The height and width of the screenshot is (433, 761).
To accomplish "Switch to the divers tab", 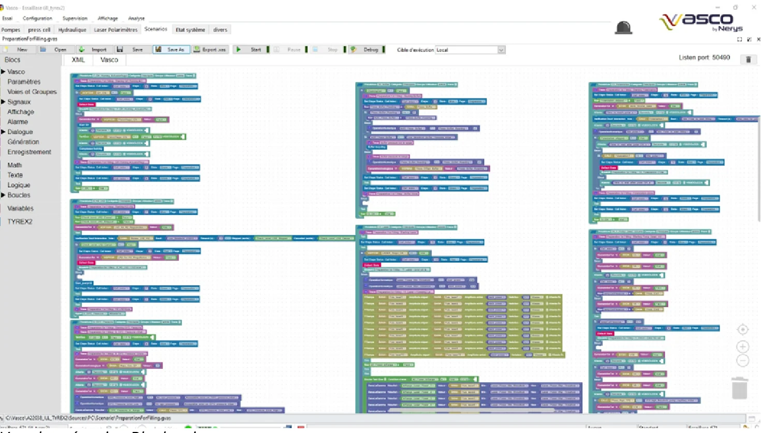I will (x=221, y=30).
